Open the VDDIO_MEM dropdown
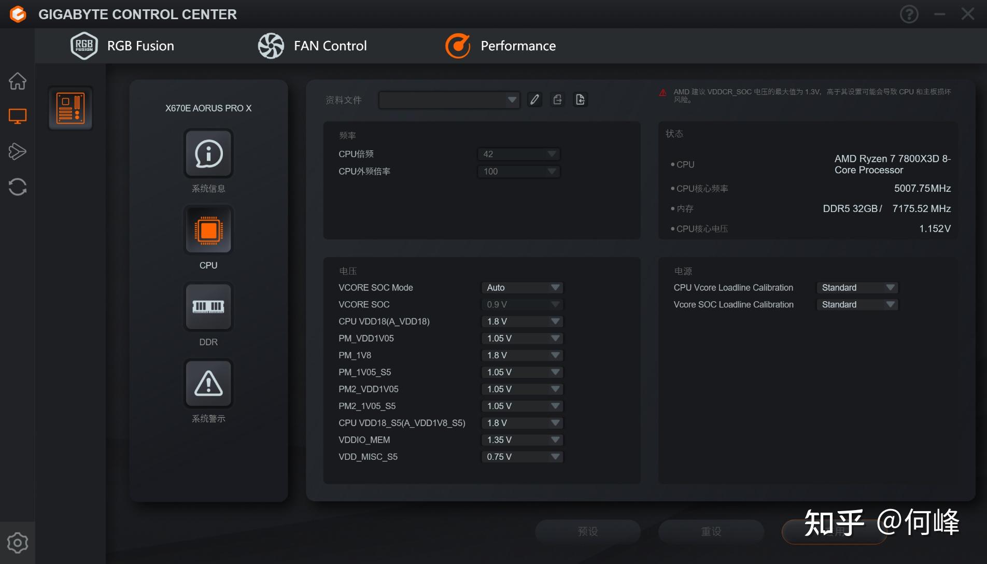987x564 pixels. 522,440
